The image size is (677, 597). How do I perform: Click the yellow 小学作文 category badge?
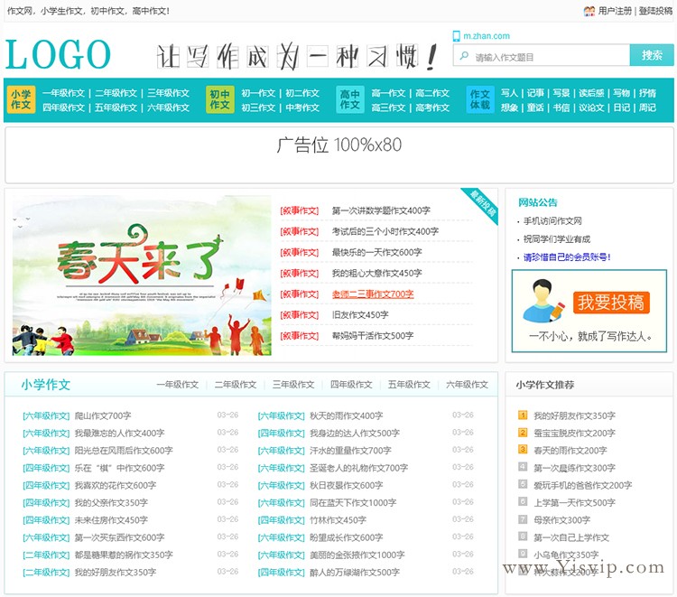tap(22, 99)
